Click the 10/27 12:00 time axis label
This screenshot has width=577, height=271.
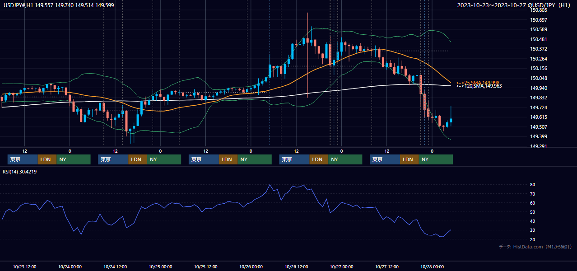tap(387, 266)
